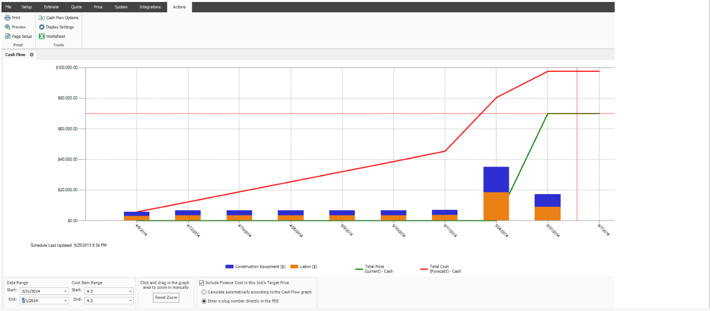Close the Cash Flow tab
Viewport: 710px width, 311px height.
32,55
